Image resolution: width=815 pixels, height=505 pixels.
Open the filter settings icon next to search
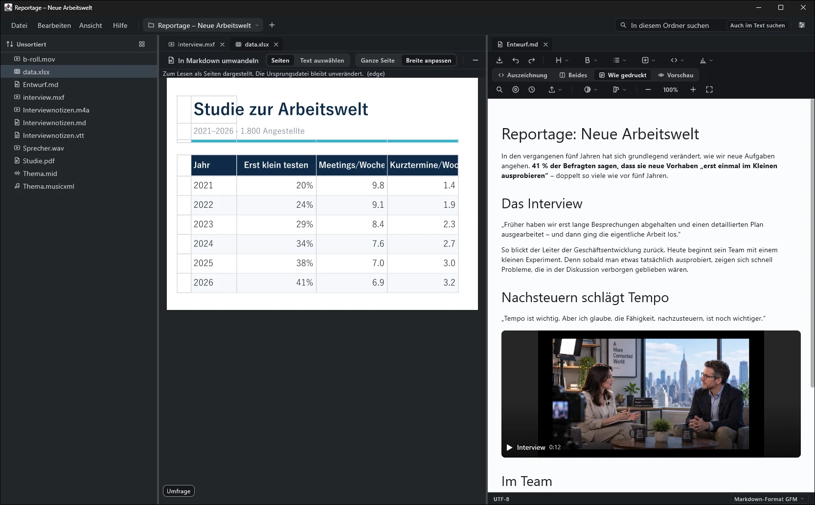[802, 25]
